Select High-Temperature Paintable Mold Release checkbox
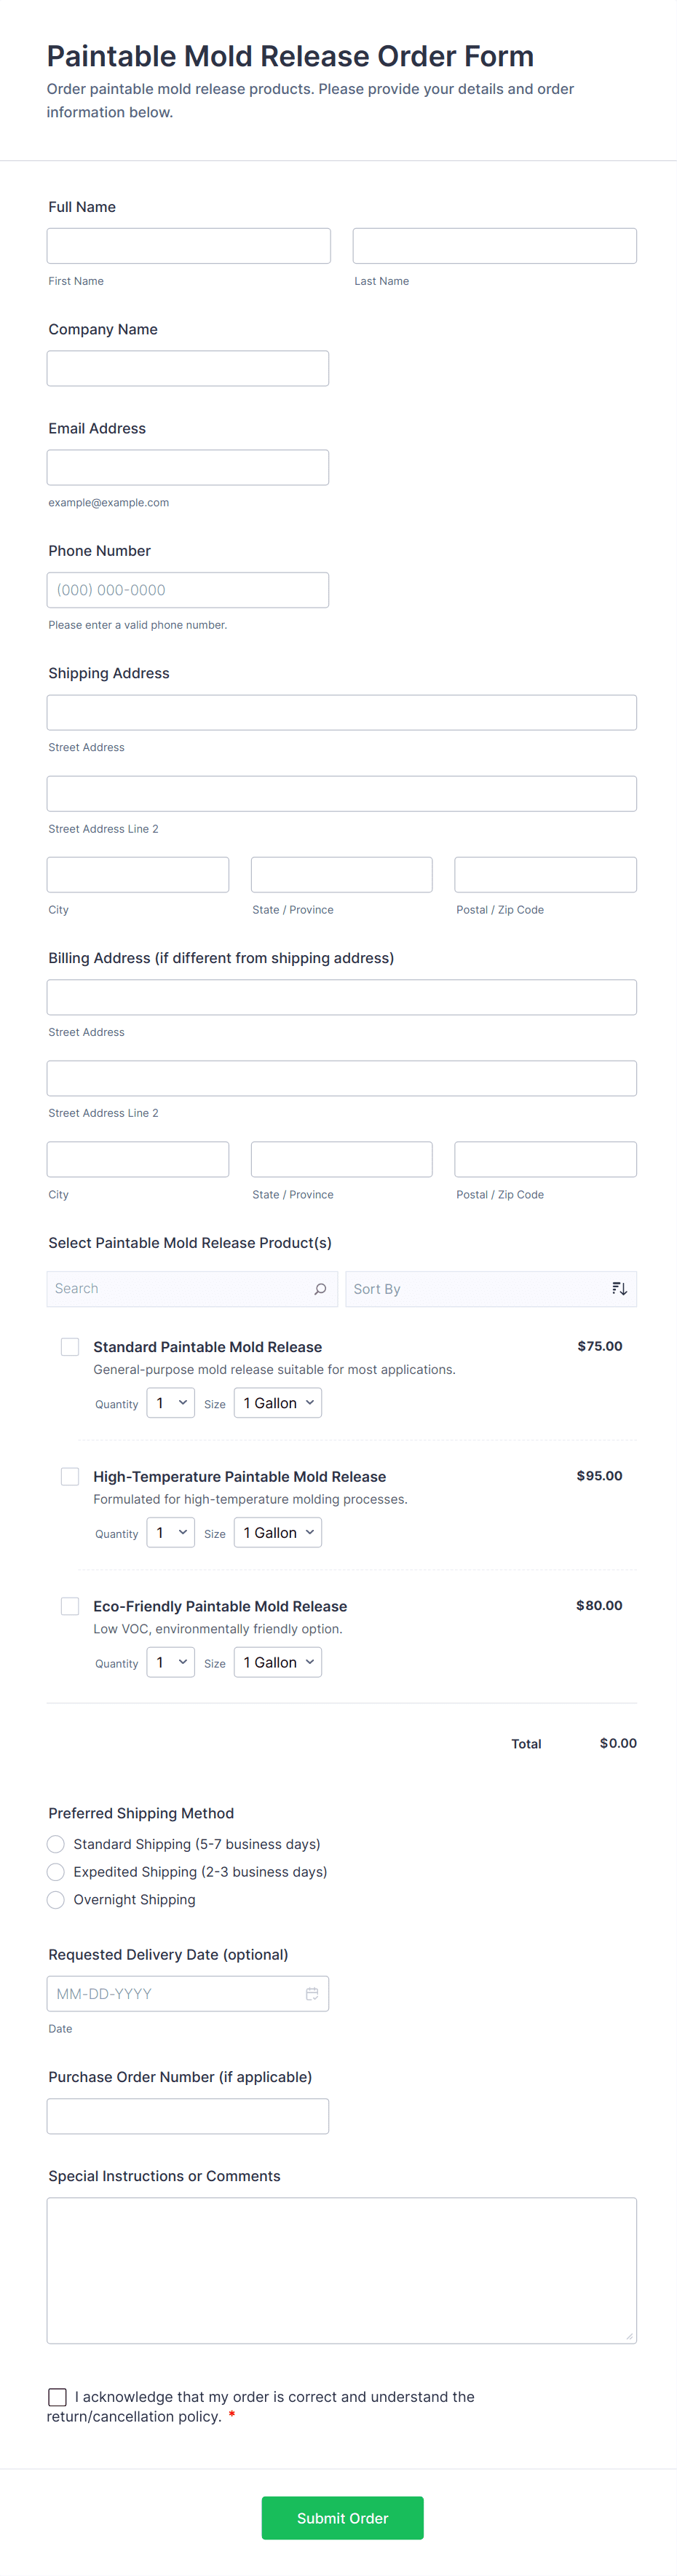Viewport: 677px width, 2576px height. click(70, 1477)
